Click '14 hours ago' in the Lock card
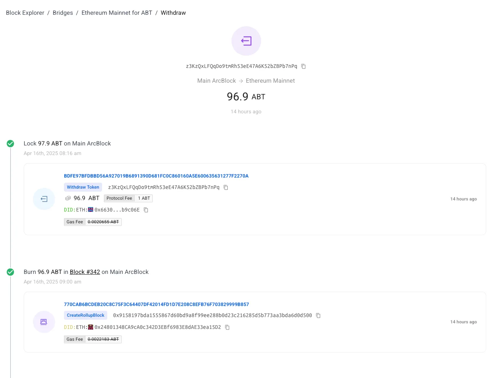This screenshot has width=494, height=378. click(464, 199)
